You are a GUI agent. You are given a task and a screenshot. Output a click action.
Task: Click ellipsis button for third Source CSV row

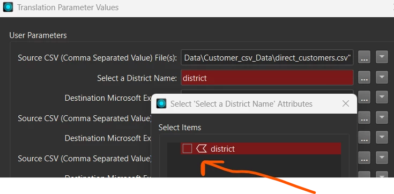(364, 158)
